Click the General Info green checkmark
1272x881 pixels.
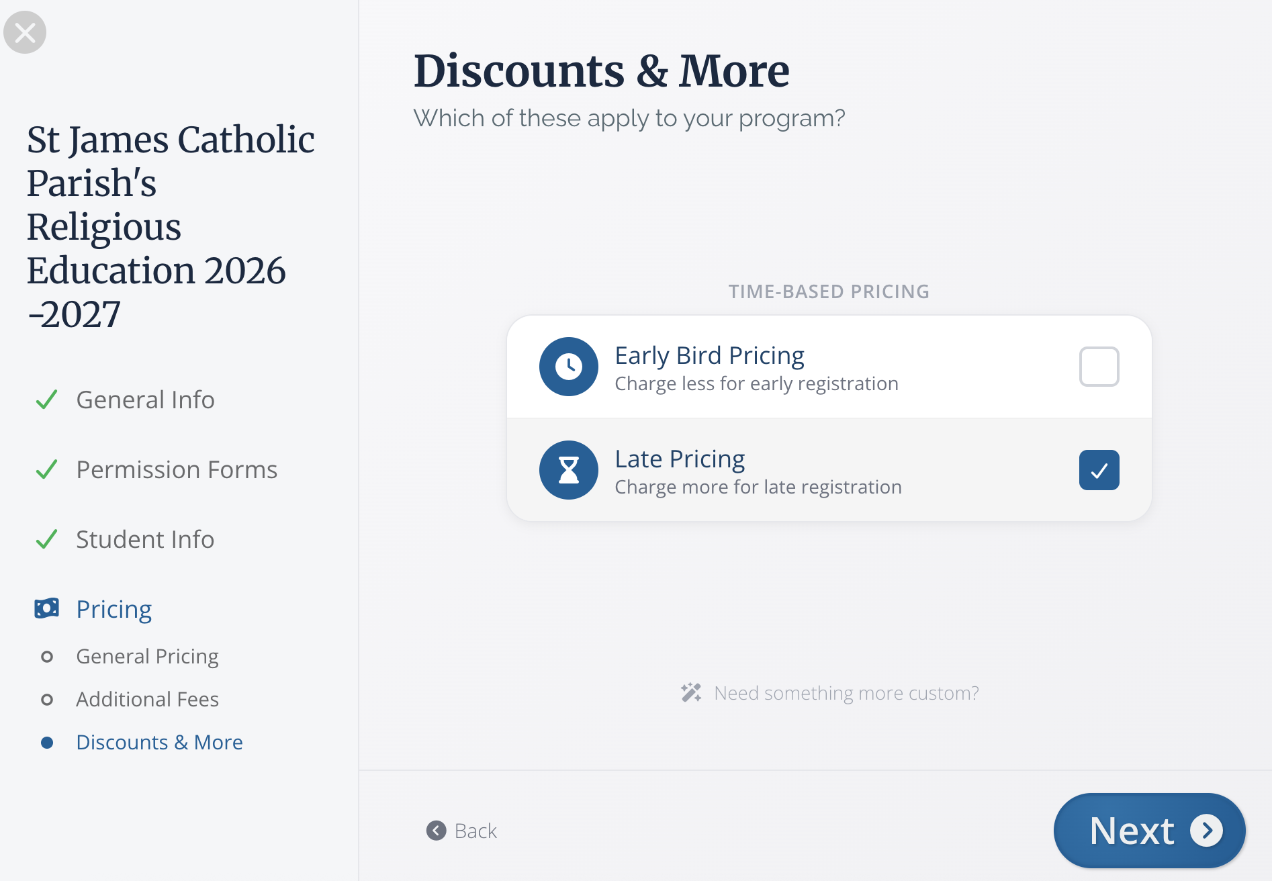click(46, 400)
